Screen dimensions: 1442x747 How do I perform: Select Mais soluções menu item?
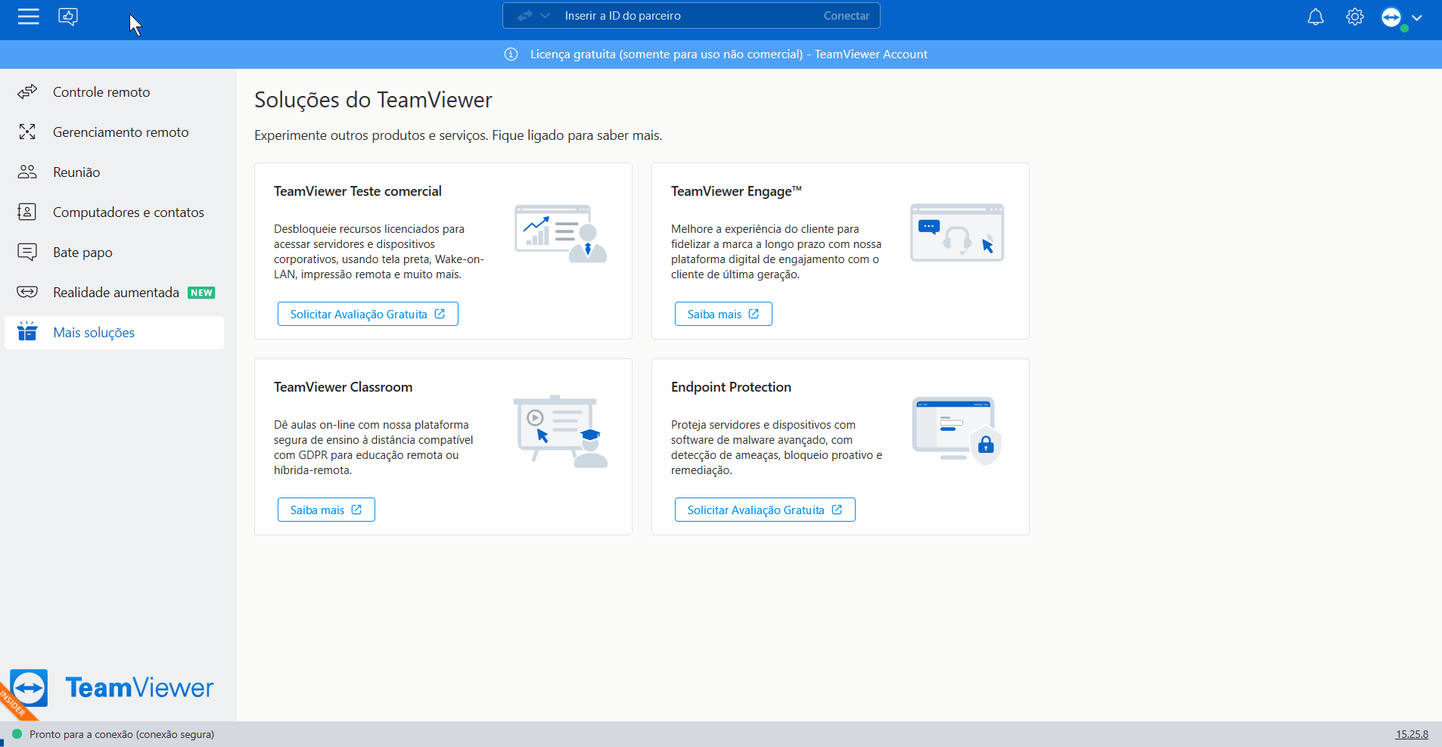pyautogui.click(x=114, y=333)
